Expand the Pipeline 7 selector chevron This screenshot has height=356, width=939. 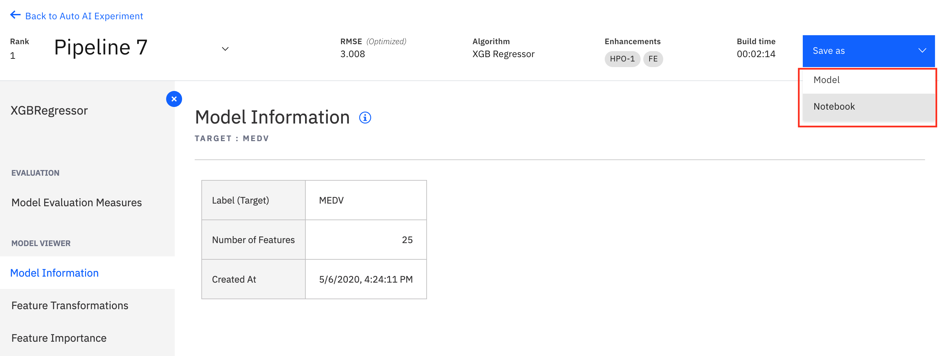[225, 49]
